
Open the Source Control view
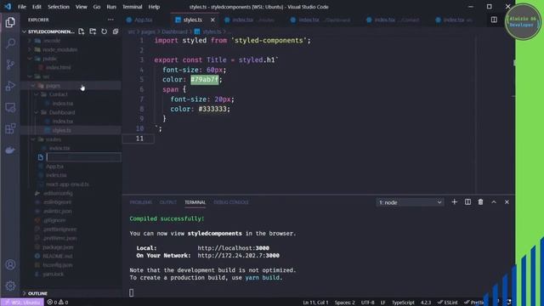[x=10, y=65]
